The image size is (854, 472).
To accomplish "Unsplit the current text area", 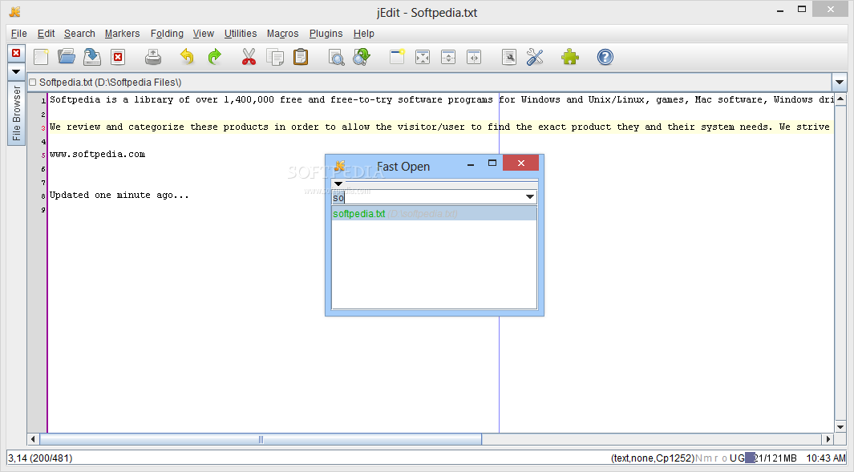I will coord(423,57).
